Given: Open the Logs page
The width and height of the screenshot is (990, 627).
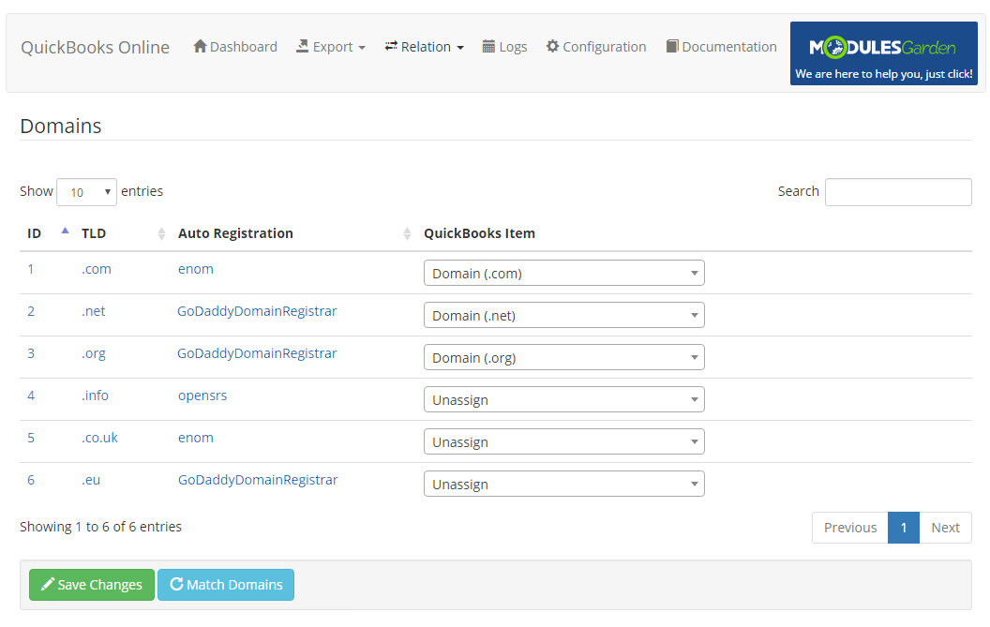Looking at the screenshot, I should 504,47.
